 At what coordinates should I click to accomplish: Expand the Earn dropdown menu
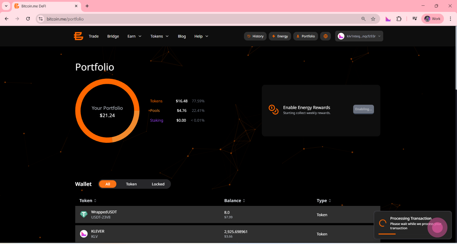tap(134, 36)
